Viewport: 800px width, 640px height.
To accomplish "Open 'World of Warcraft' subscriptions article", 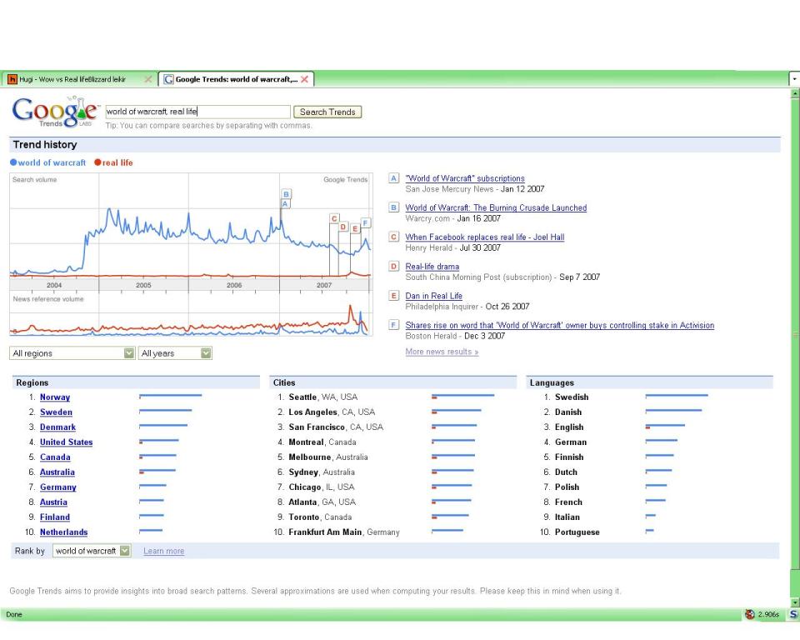I will click(465, 178).
